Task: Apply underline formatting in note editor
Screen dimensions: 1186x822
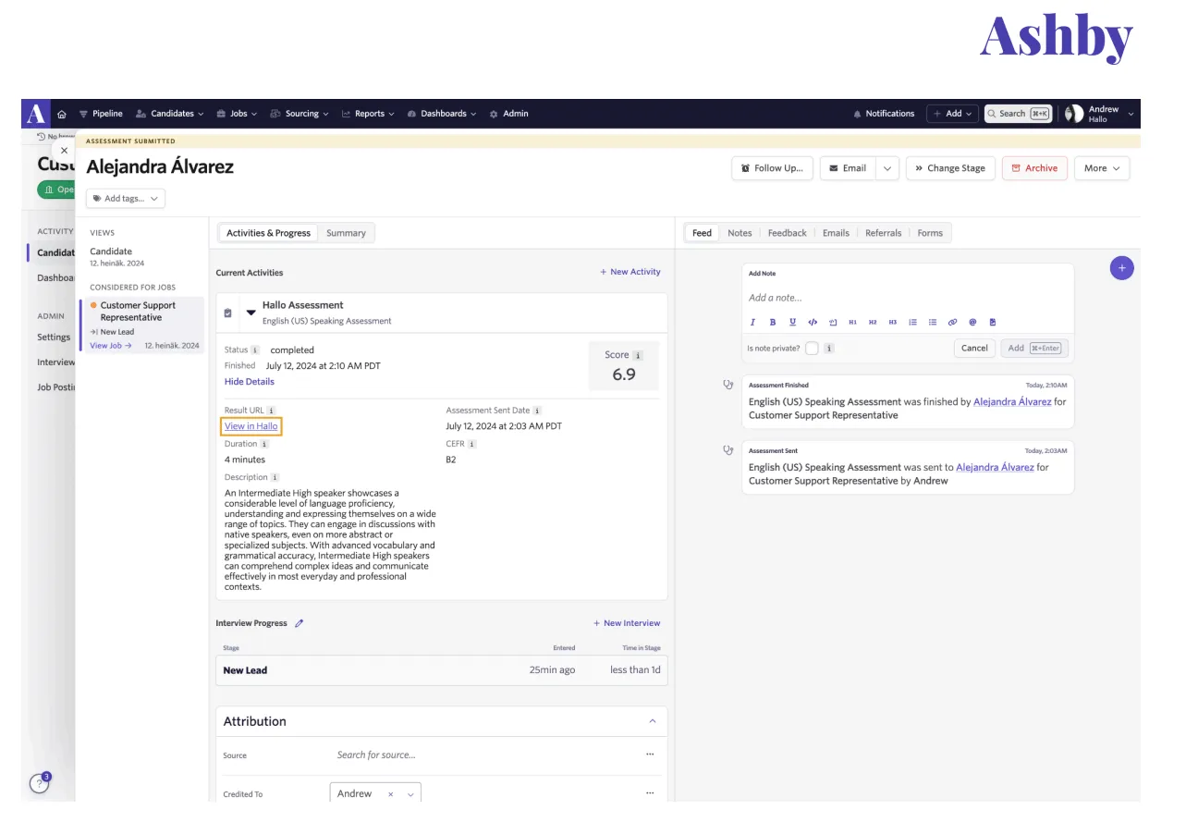Action: [x=792, y=322]
